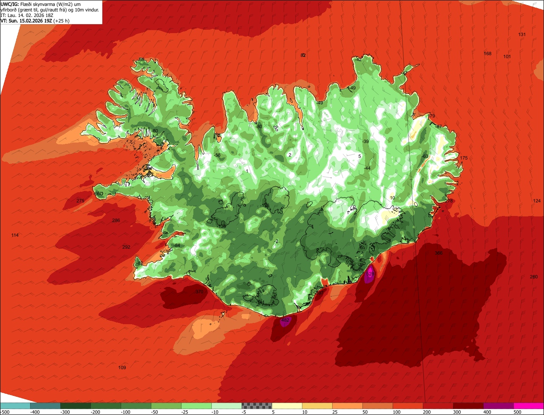Click the 292 flux value on the map
The height and width of the screenshot is (415, 544).
click(126, 247)
